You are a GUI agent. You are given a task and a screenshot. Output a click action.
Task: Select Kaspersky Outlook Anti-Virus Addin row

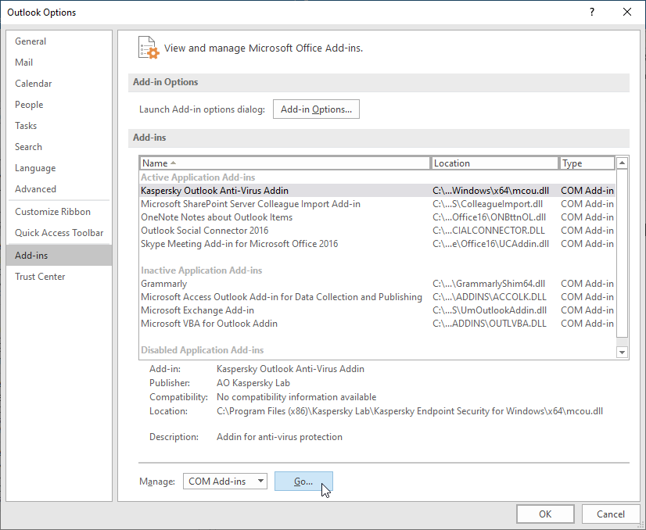coord(377,191)
